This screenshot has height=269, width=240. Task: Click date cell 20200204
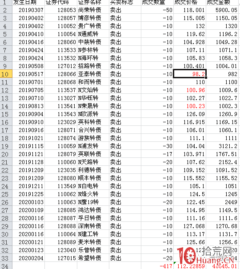pos(28,258)
